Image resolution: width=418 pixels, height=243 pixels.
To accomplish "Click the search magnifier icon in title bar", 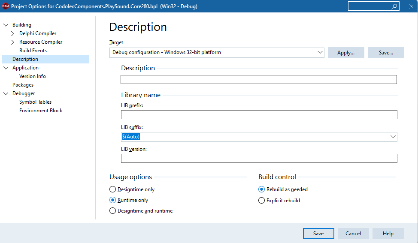I will (x=394, y=6).
